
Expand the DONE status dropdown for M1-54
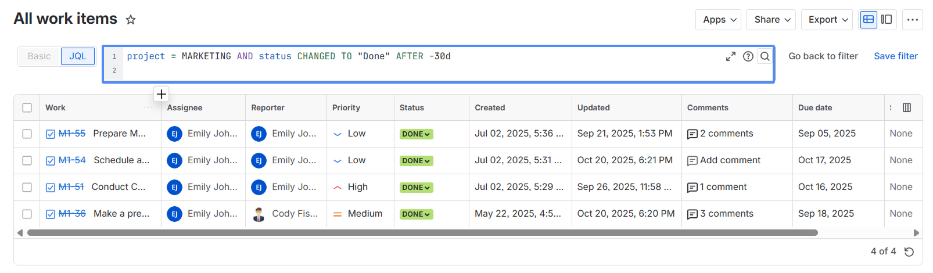click(x=417, y=161)
